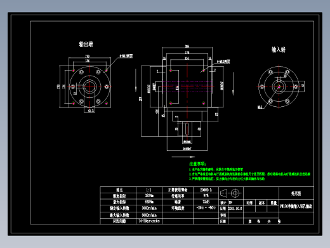Image resolution: width=330 pixels, height=248 pixels.
Task: Click the 3000r/min rated speed value
Action: tap(149, 208)
